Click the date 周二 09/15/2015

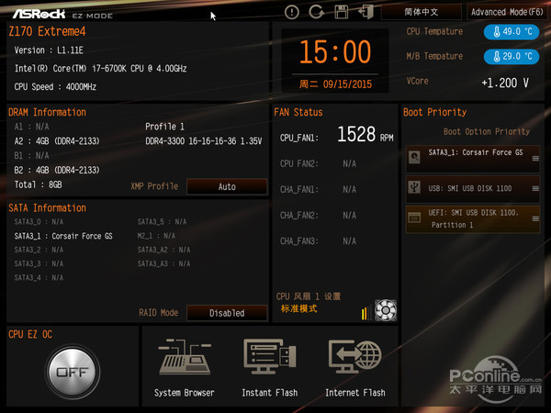(335, 84)
